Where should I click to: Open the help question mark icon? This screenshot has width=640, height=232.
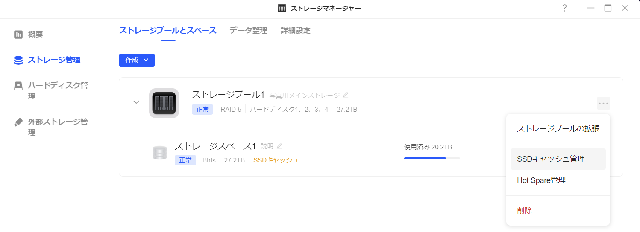pos(564,8)
